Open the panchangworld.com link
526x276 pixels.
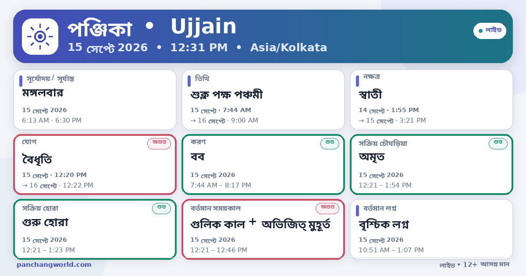pos(54,265)
